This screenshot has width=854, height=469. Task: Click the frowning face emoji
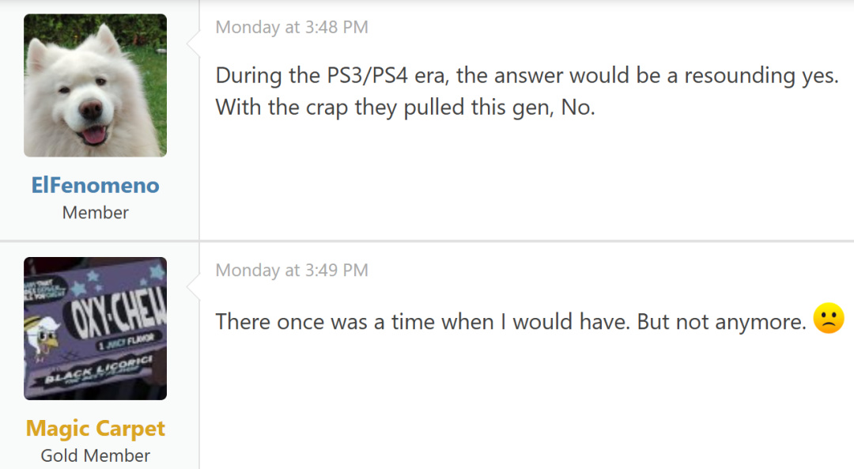(x=828, y=319)
